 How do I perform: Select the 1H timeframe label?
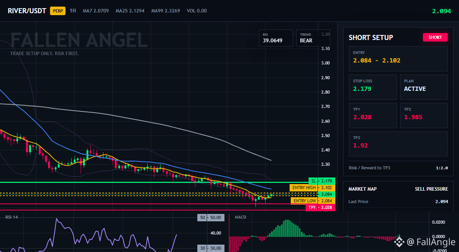click(72, 10)
